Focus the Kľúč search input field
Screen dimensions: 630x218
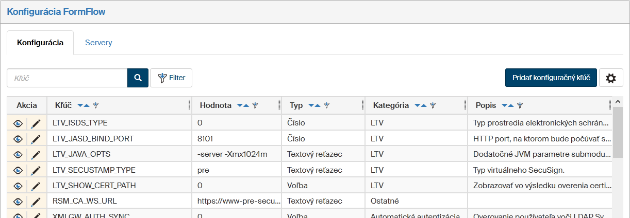pos(67,78)
